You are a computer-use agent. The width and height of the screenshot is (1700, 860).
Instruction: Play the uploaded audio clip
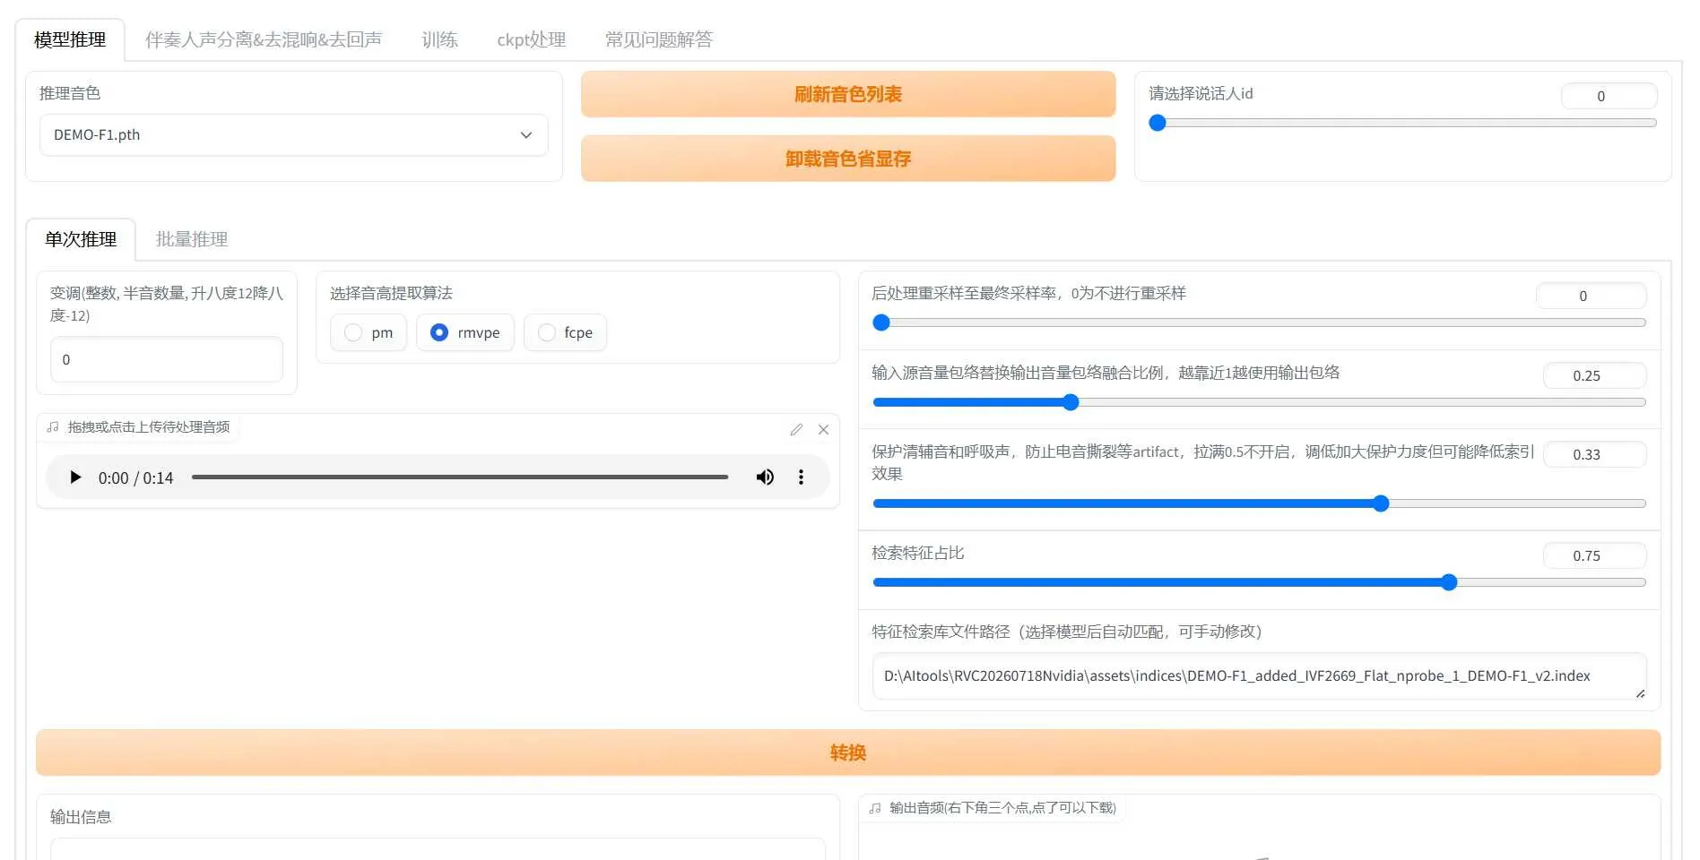tap(75, 477)
